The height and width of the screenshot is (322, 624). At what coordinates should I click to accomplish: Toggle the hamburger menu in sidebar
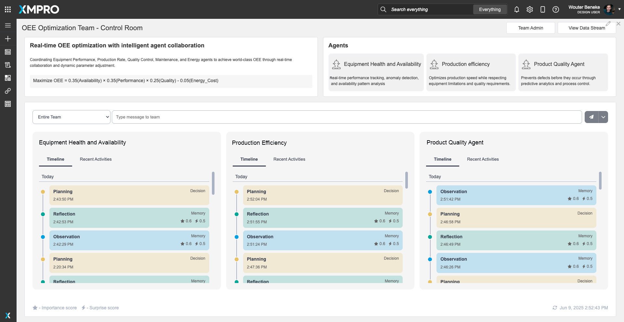pyautogui.click(x=8, y=25)
